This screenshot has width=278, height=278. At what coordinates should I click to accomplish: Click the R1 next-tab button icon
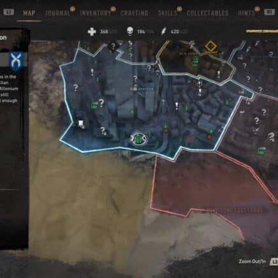269,12
